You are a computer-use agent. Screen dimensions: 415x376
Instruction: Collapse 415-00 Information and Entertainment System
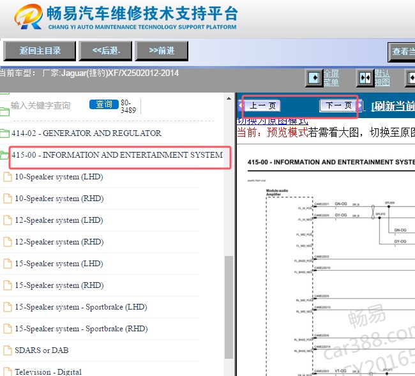pos(117,154)
